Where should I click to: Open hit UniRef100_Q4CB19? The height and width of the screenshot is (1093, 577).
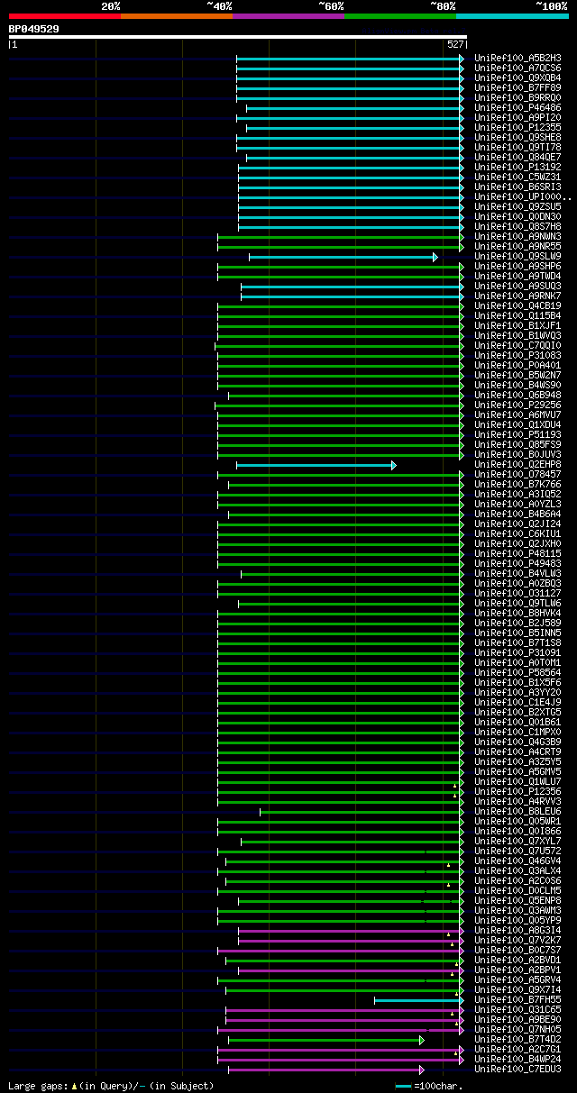517,305
